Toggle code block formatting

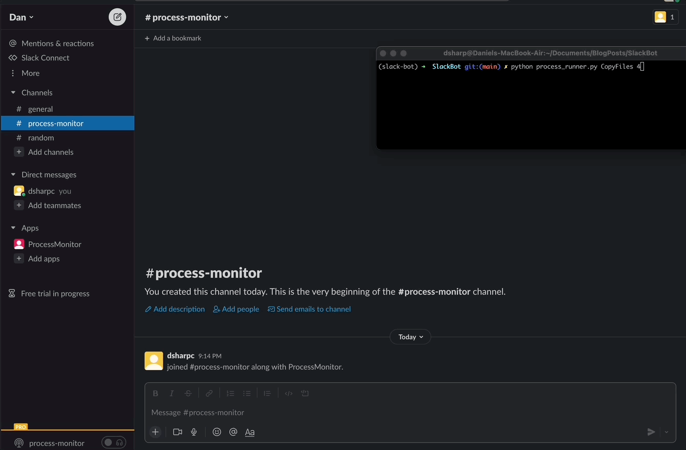pos(305,394)
